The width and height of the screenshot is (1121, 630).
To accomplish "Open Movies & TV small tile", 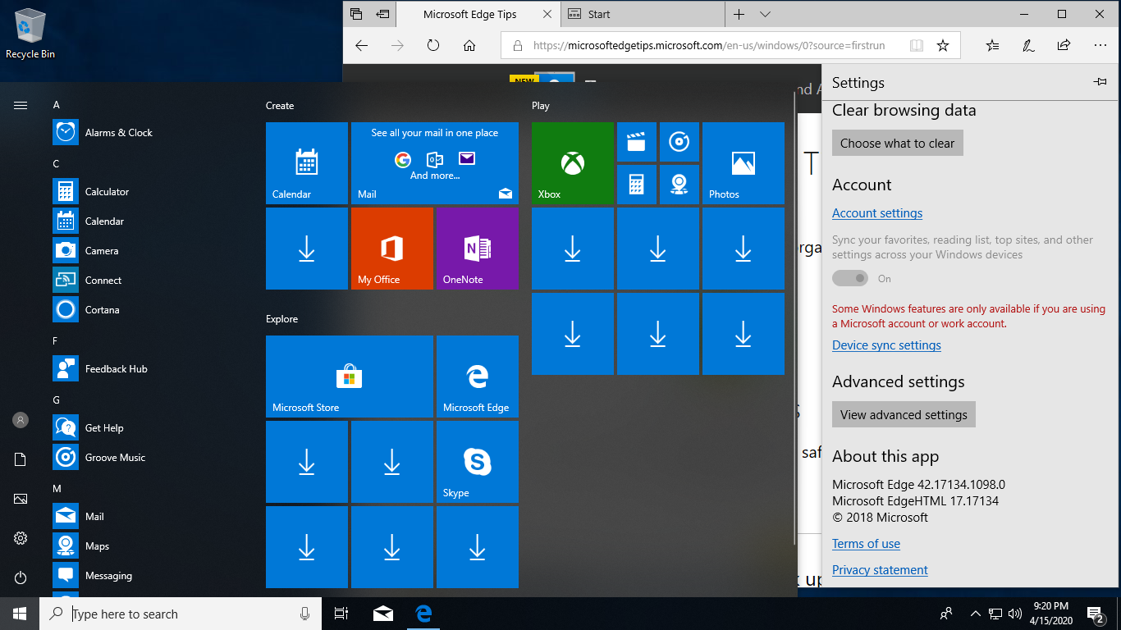I will [637, 142].
